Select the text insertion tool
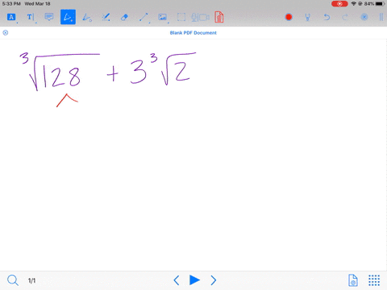The height and width of the screenshot is (290, 387). click(31, 18)
